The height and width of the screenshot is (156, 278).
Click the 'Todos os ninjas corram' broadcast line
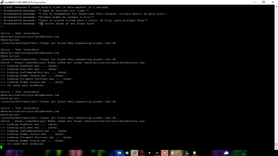[74, 20]
